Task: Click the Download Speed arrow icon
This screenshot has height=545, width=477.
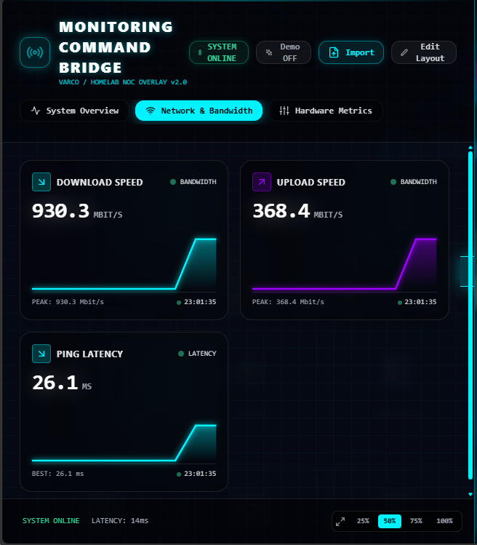Action: coord(41,182)
